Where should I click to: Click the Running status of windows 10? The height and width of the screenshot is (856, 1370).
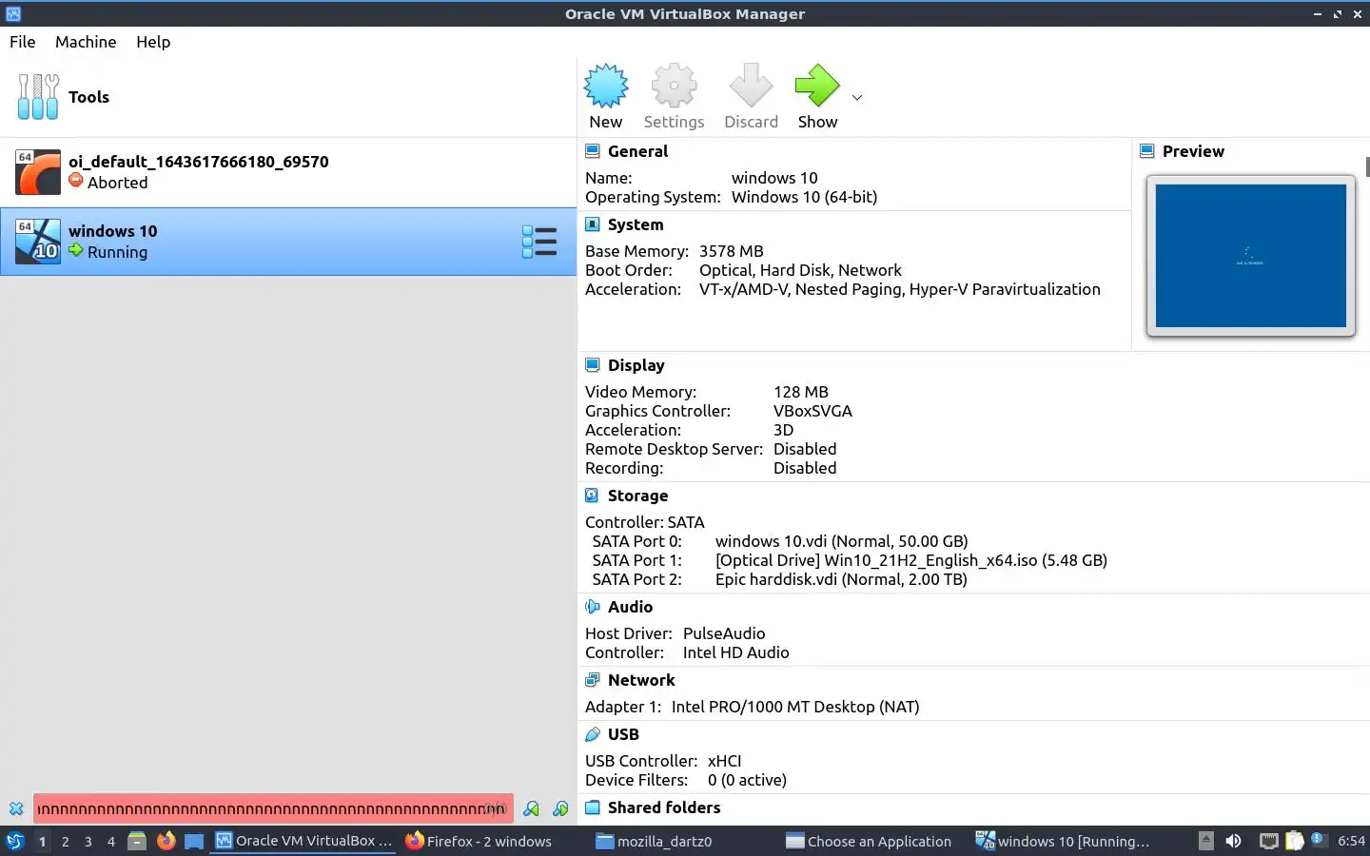point(117,252)
